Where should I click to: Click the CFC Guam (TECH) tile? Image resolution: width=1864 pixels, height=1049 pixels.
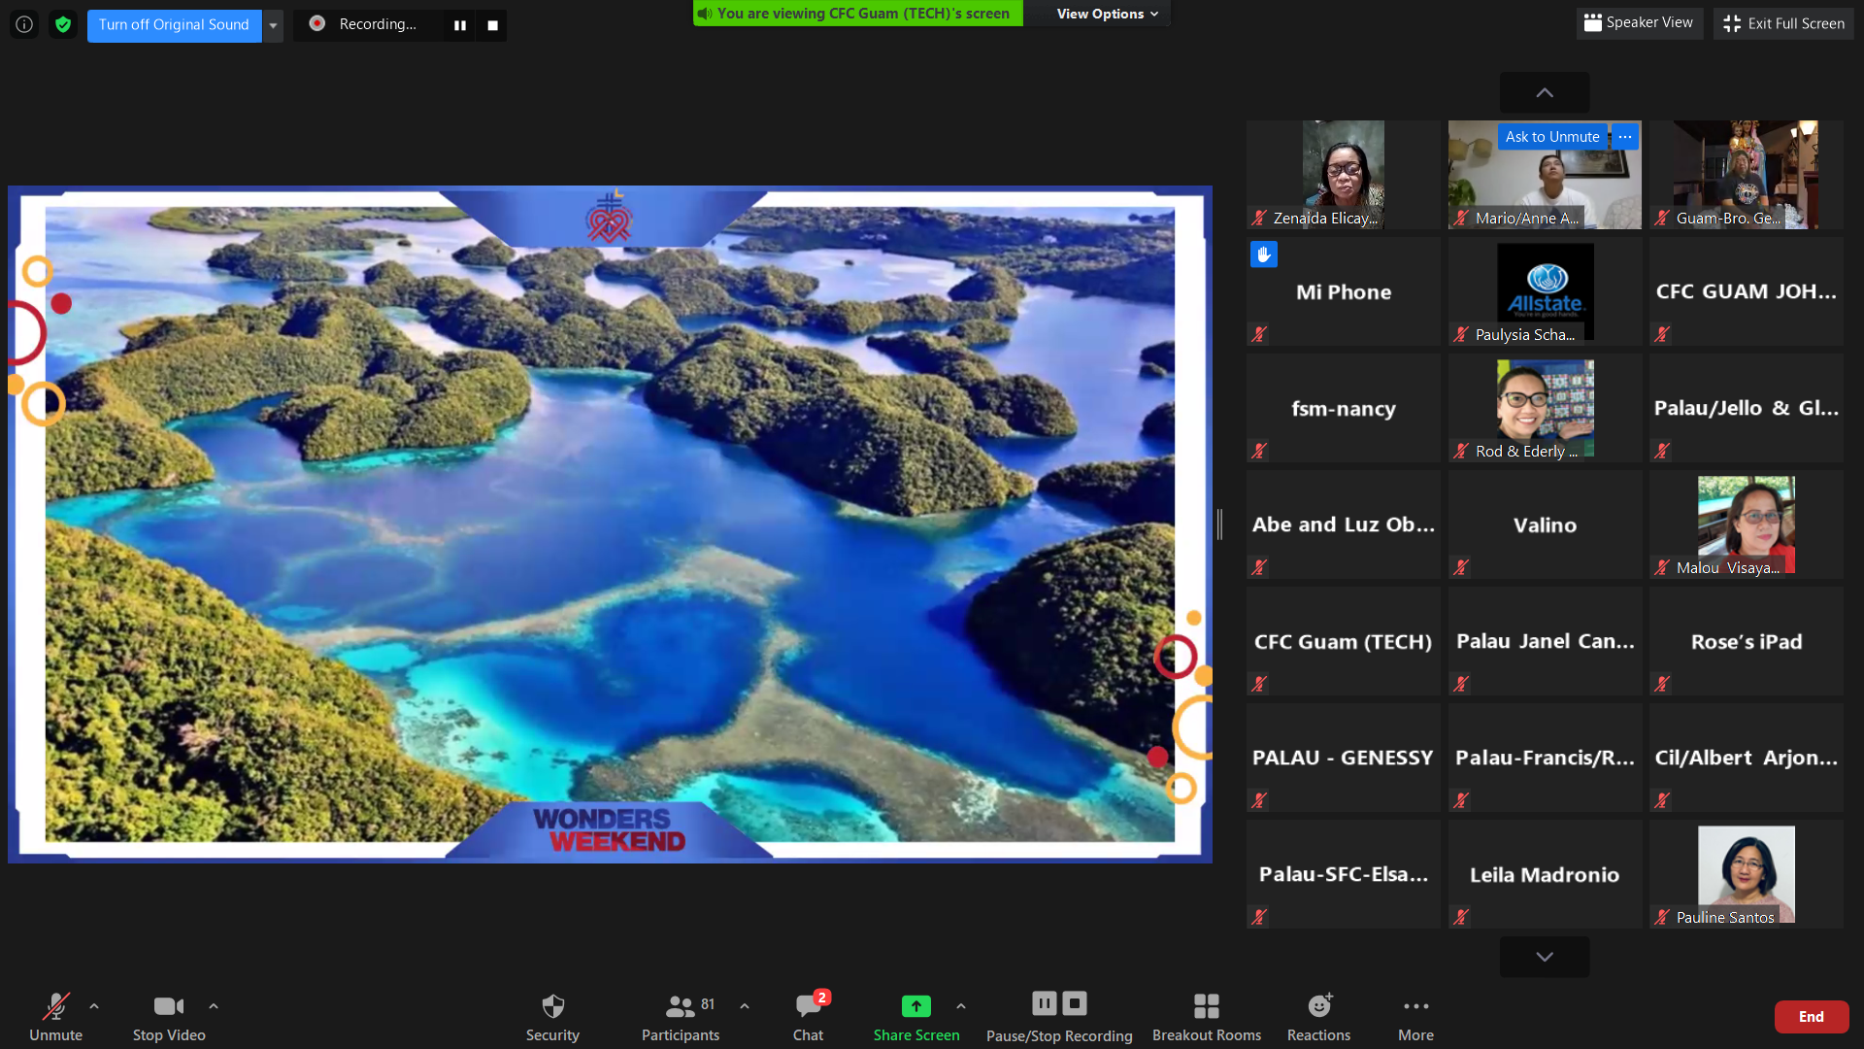coord(1344,641)
